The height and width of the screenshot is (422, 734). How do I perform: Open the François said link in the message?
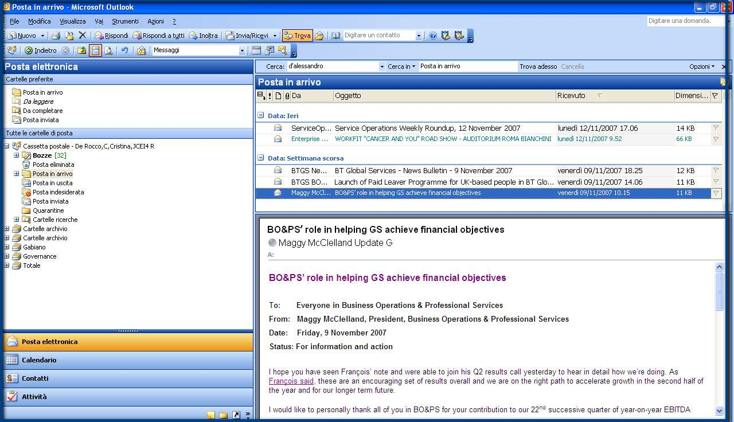(291, 381)
